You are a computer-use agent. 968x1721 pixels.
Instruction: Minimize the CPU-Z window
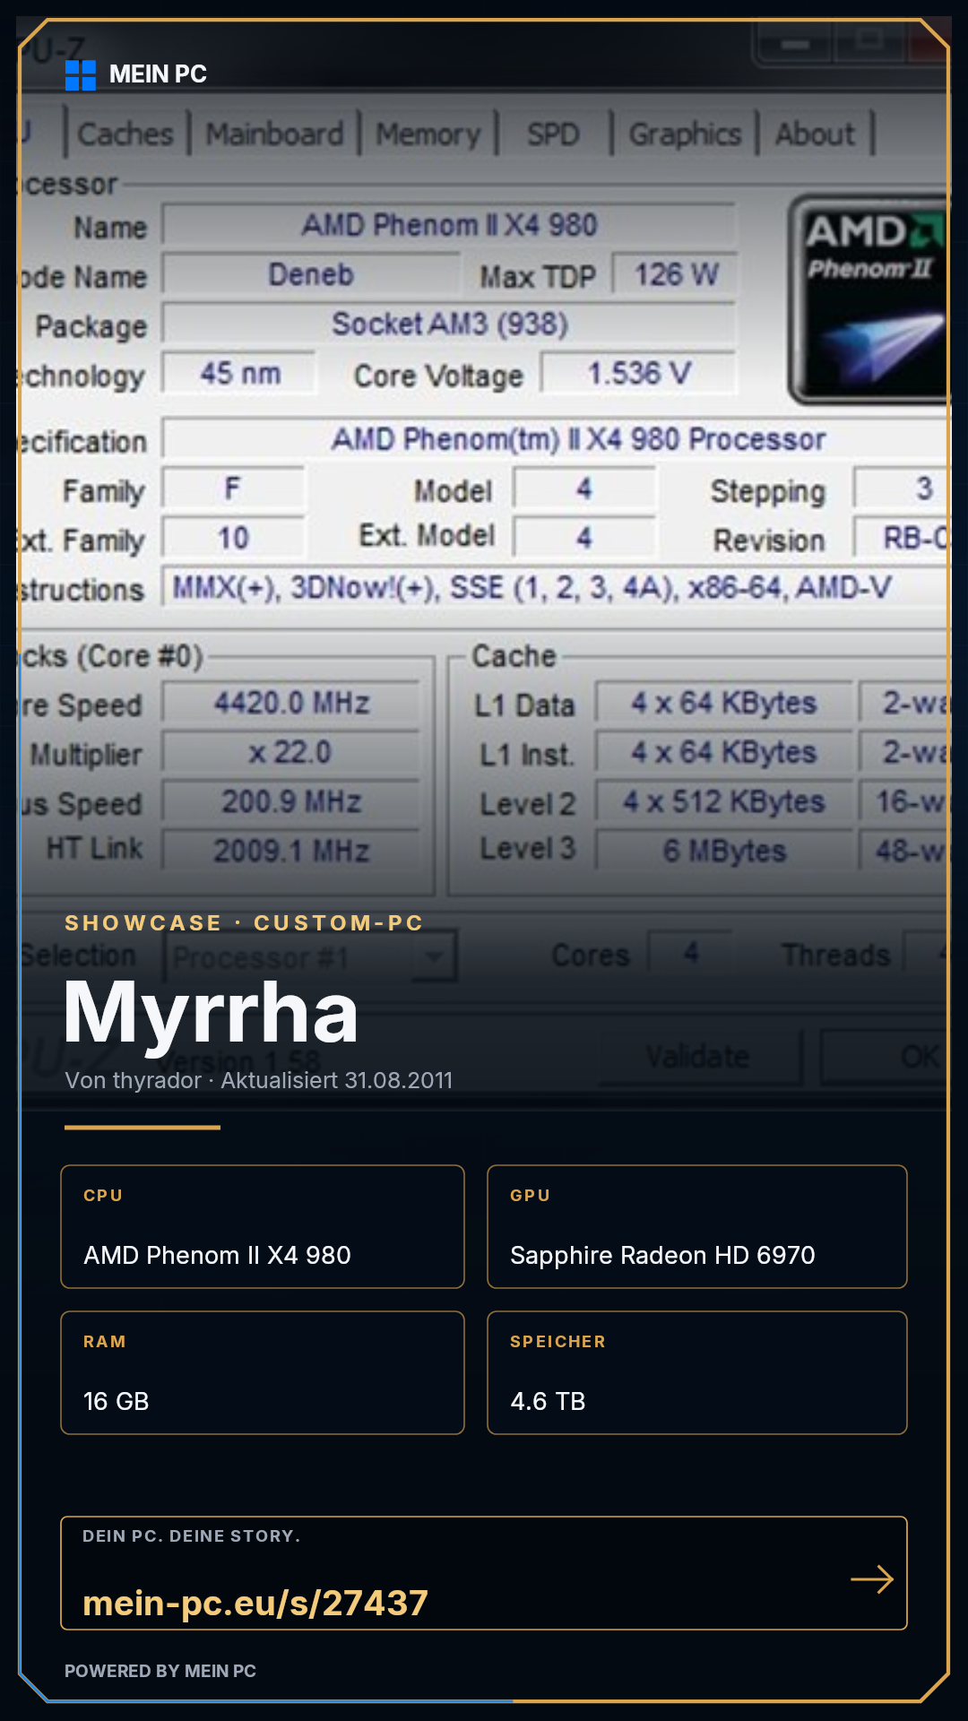point(794,43)
